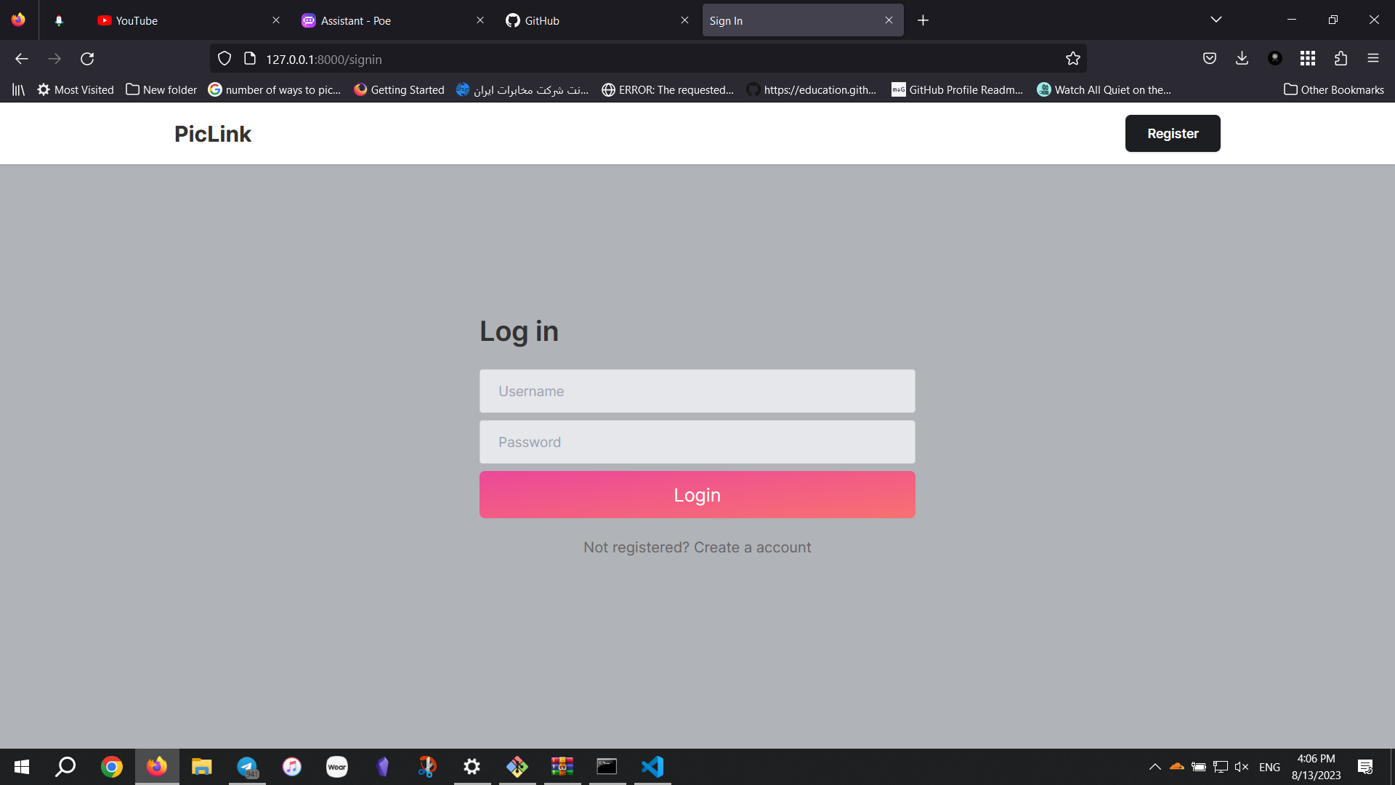This screenshot has width=1395, height=785.
Task: Switch to the GitHub tab
Action: (541, 20)
